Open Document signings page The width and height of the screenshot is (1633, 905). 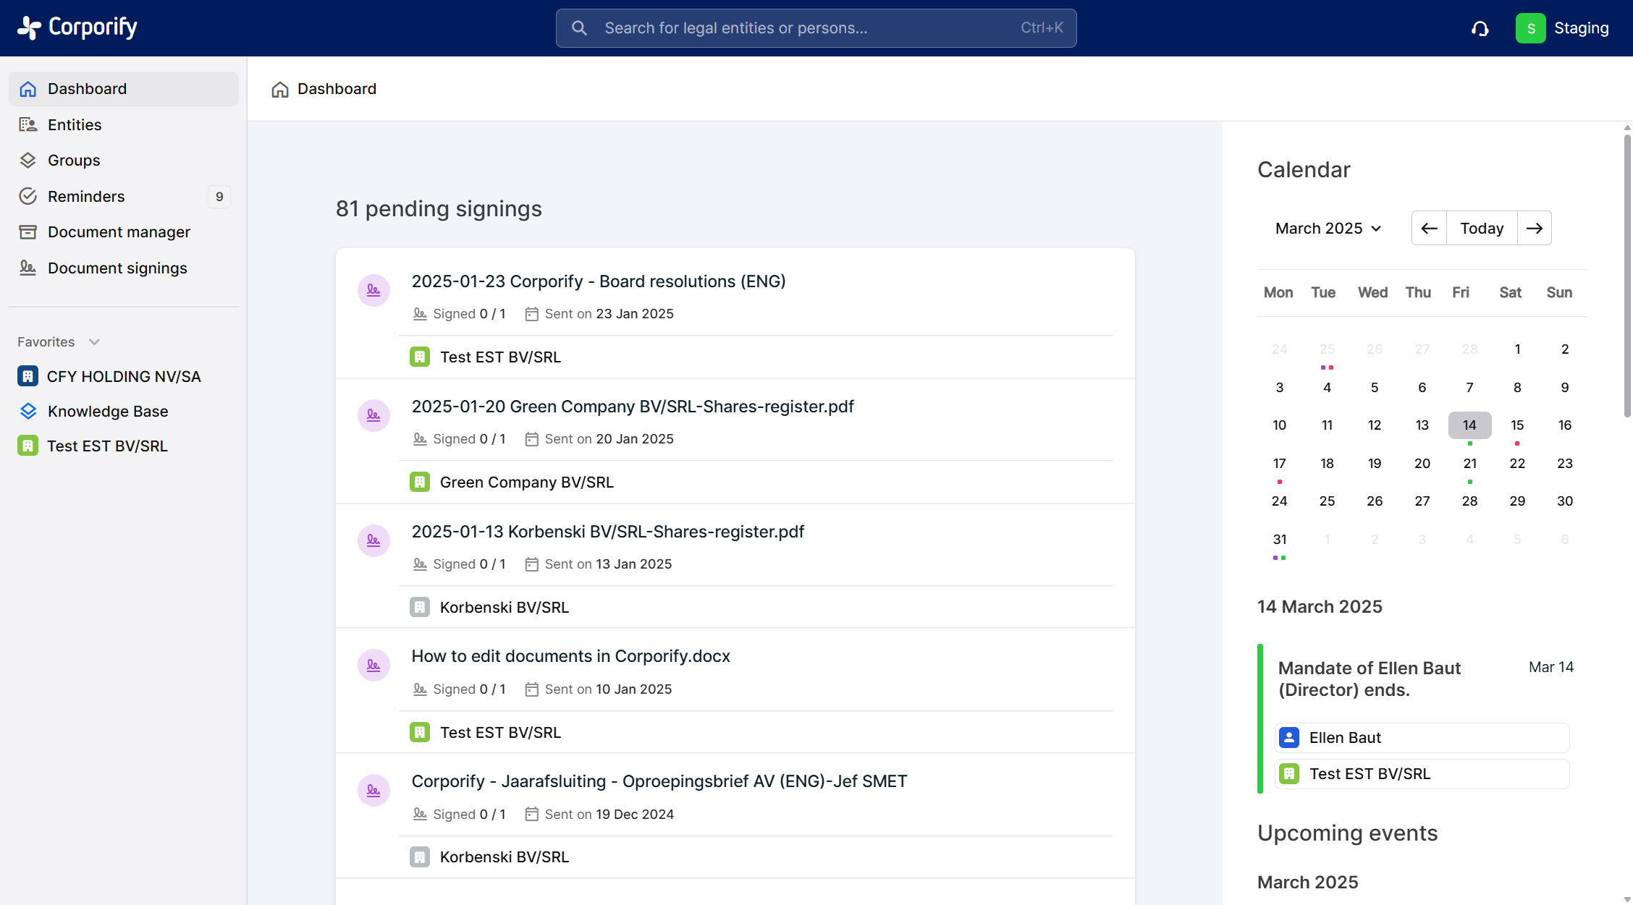(x=117, y=268)
